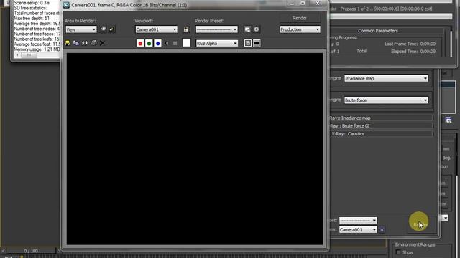460x258 pixels.
Task: Open the Irradiance map engine dropdown
Action: [x=386, y=78]
